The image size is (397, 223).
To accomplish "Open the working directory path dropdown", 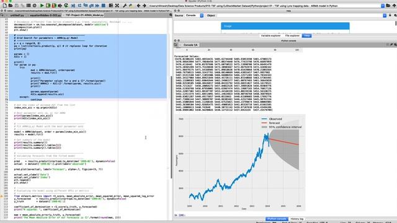I will (383, 6).
